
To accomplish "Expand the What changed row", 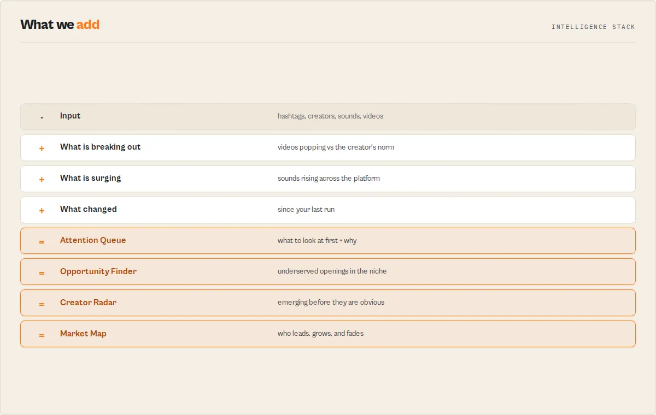I will [328, 210].
